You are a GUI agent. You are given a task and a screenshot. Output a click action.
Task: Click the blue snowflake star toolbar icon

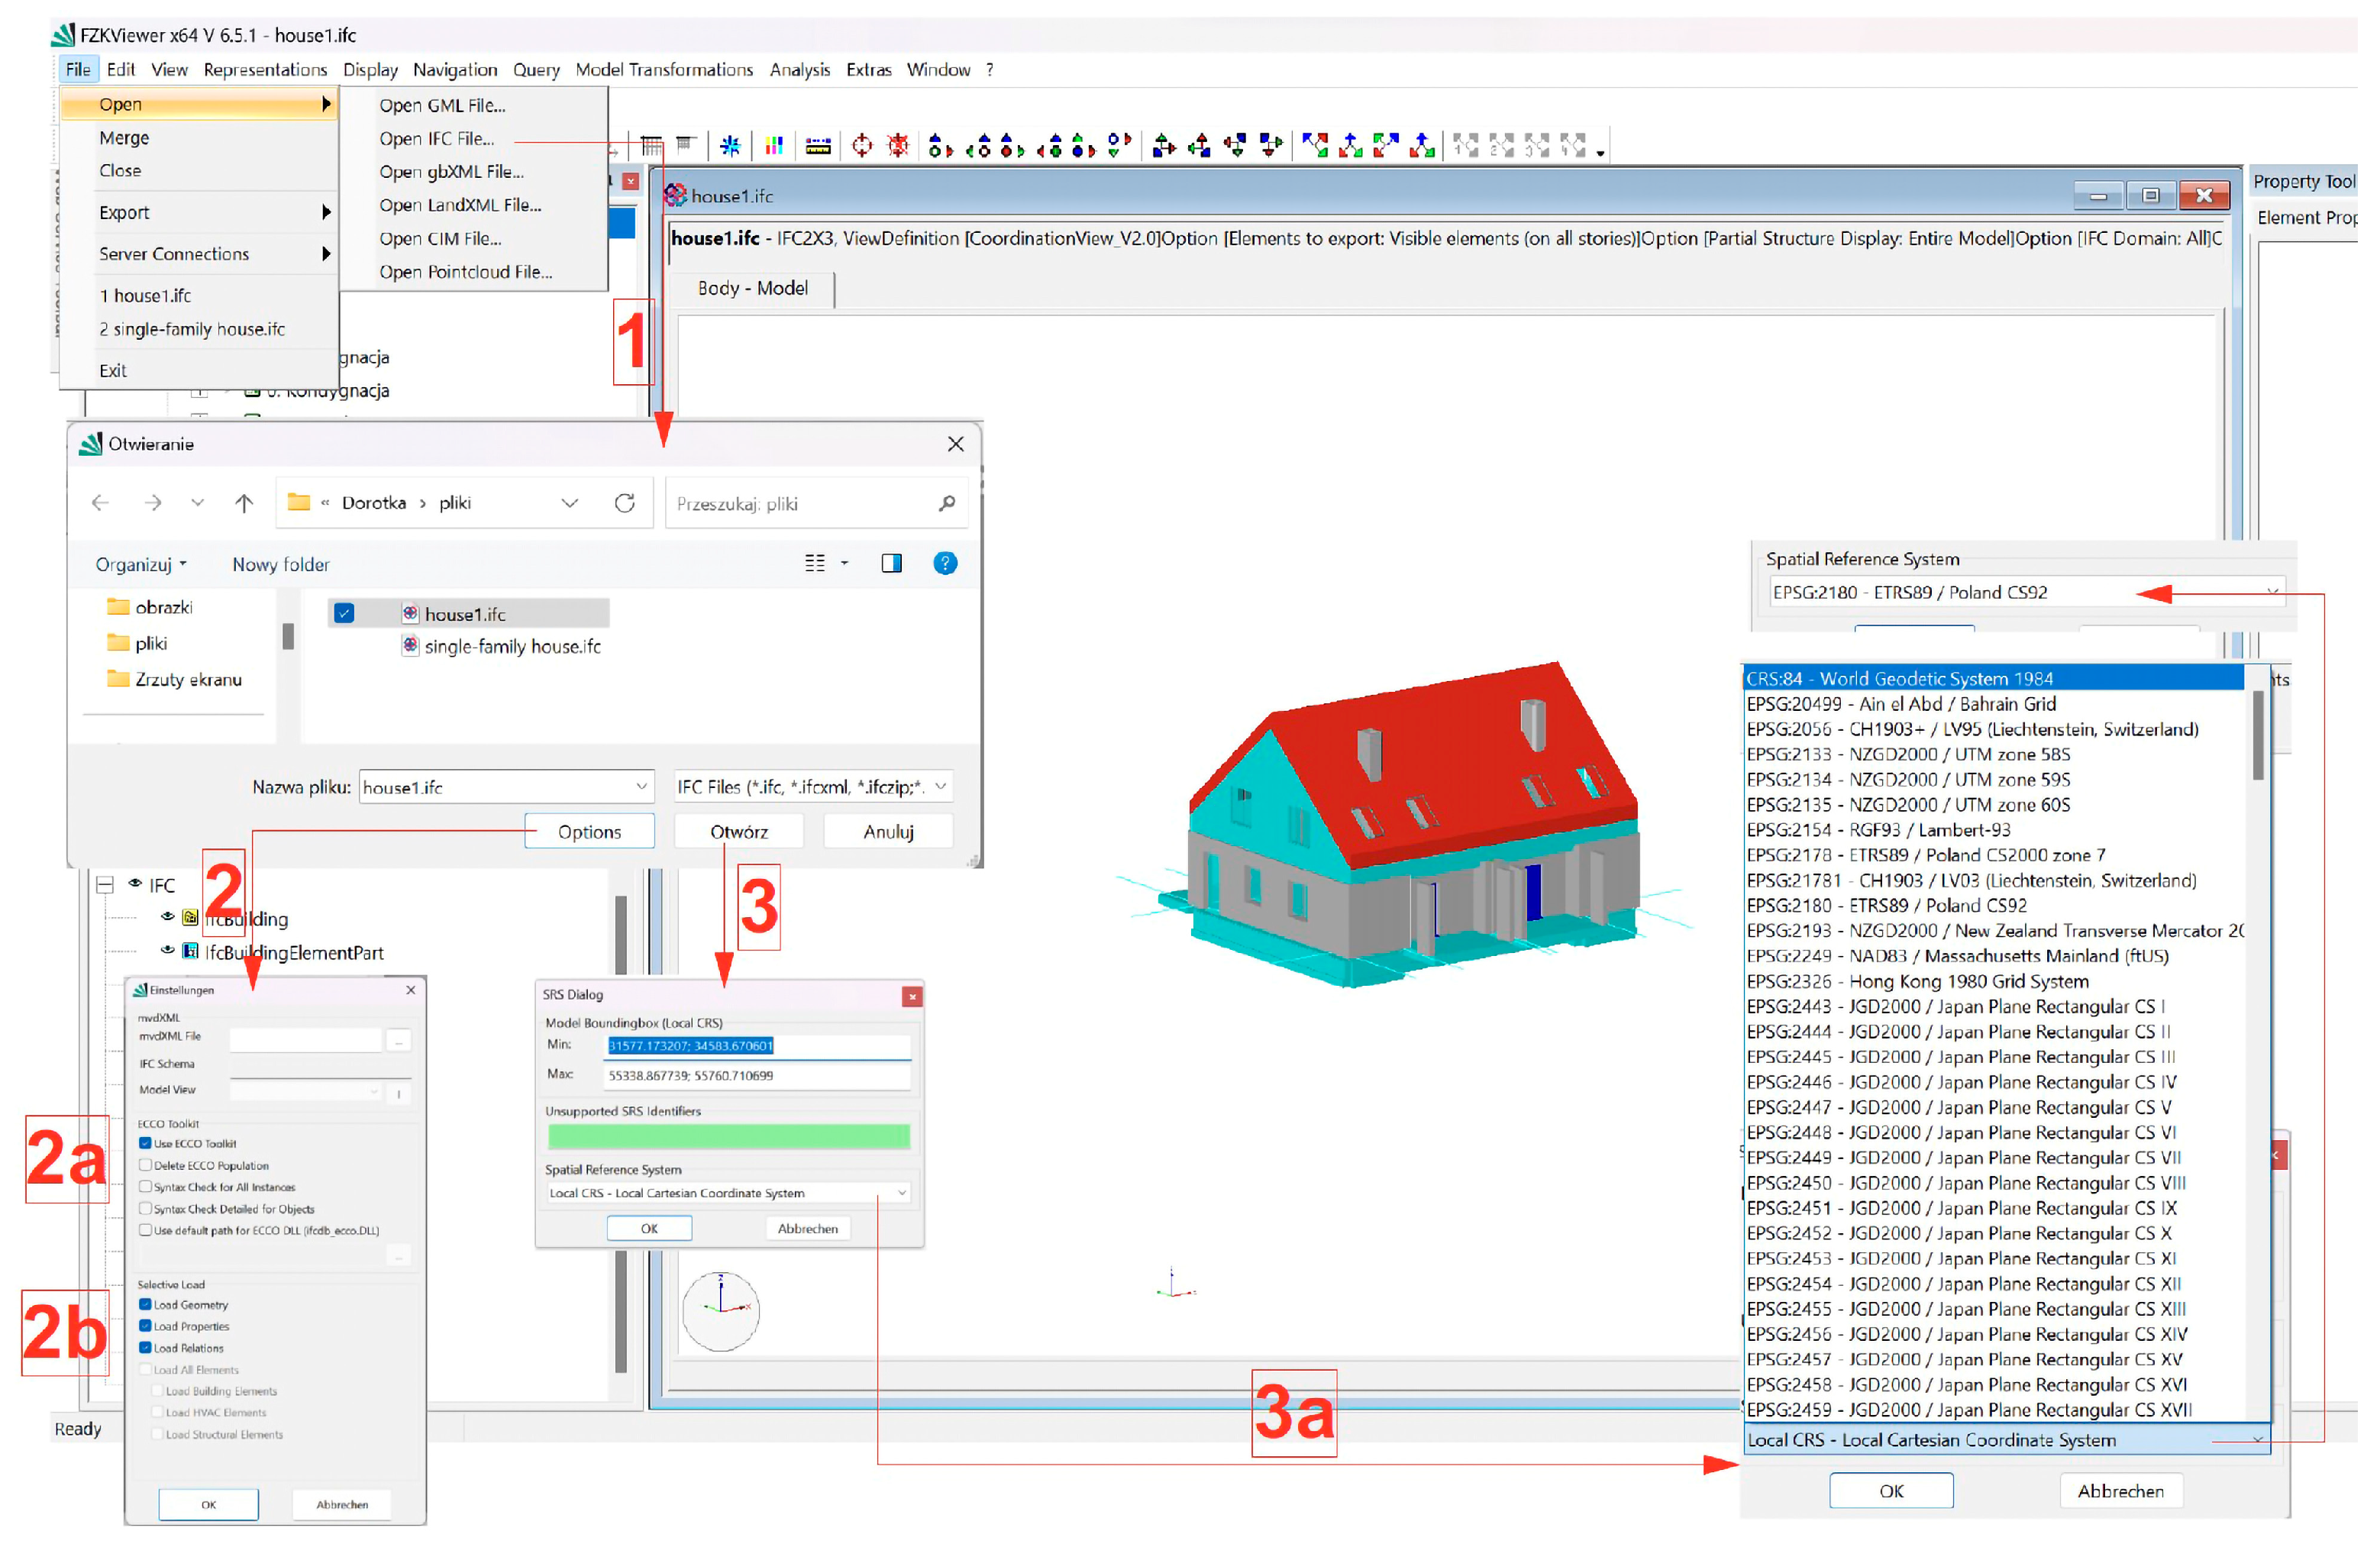tap(730, 146)
